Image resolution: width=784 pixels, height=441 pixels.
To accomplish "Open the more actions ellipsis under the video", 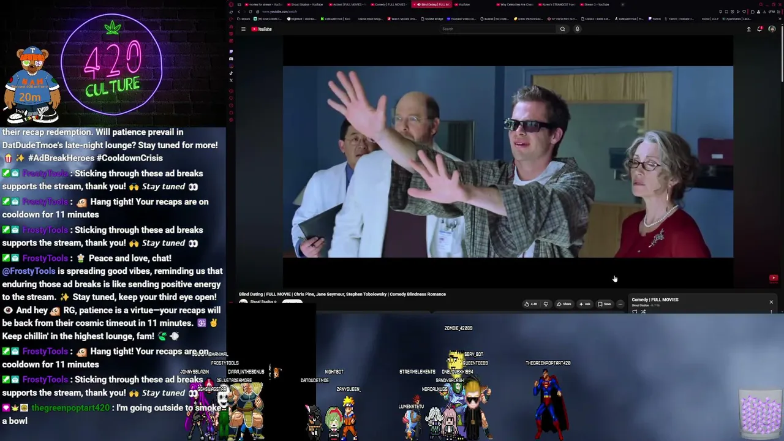I will coord(620,304).
